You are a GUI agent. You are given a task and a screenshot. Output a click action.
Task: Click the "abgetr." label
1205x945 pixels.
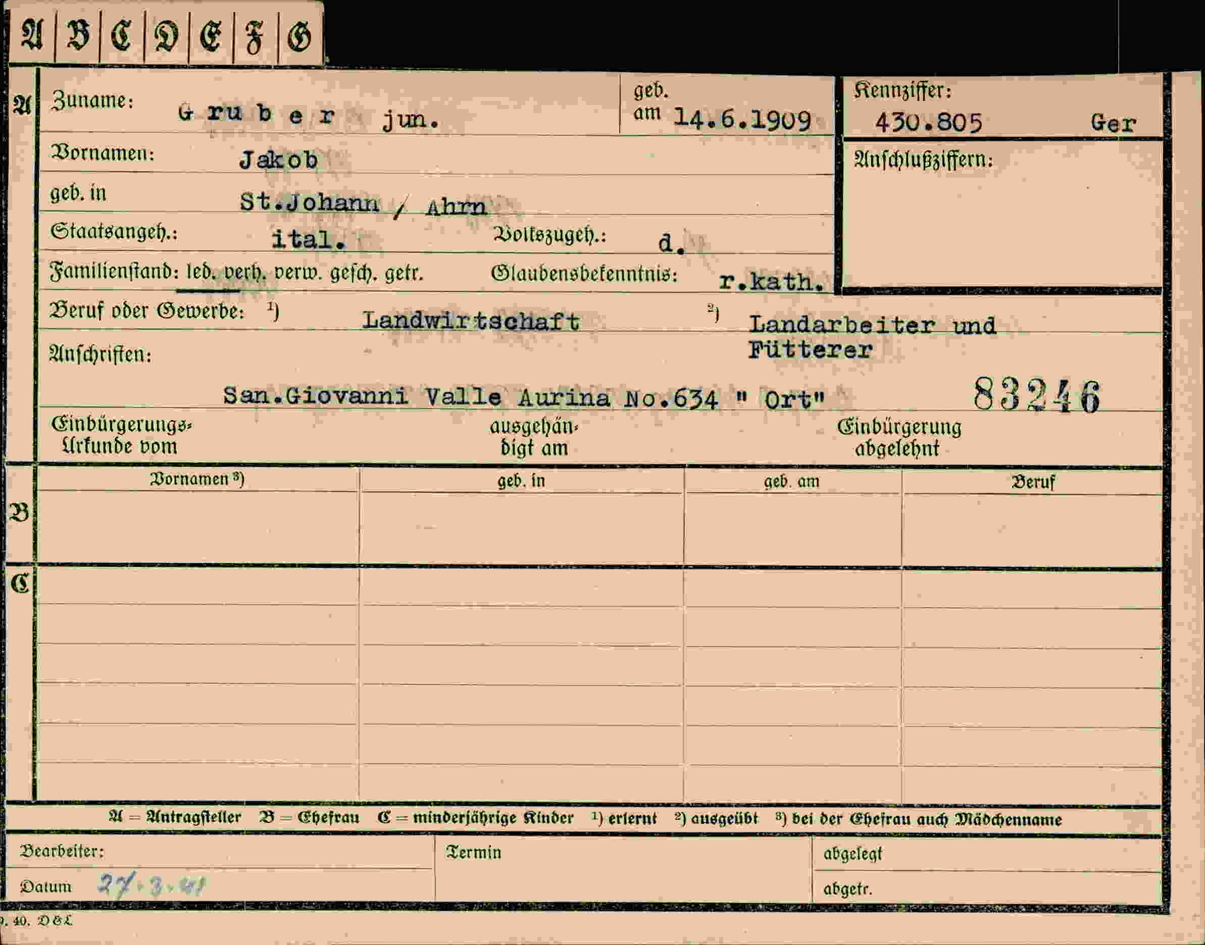point(847,889)
